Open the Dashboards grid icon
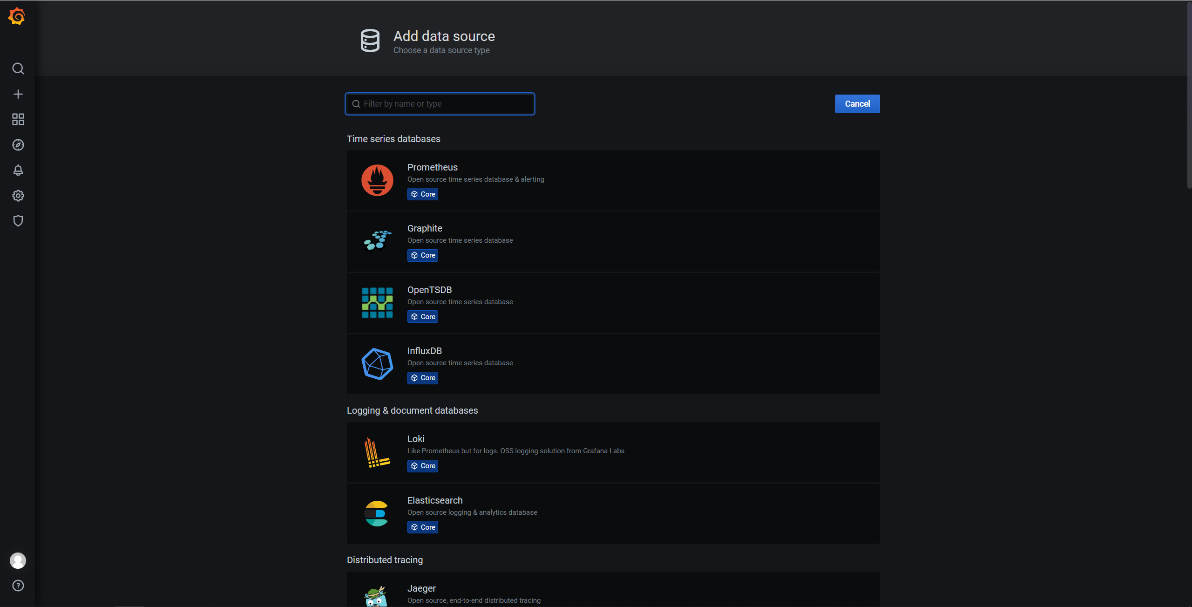This screenshot has width=1192, height=607. [18, 119]
